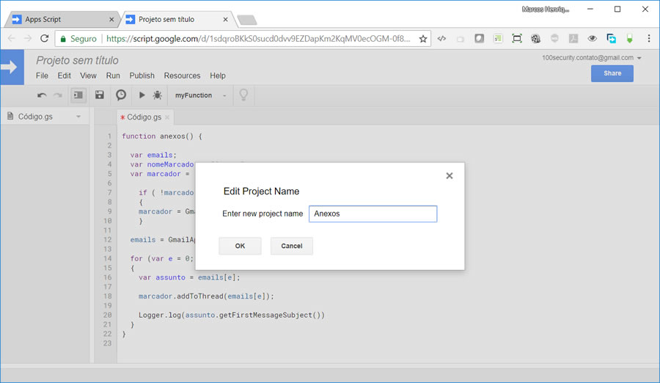
Task: Open the Publish menu
Action: 142,76
